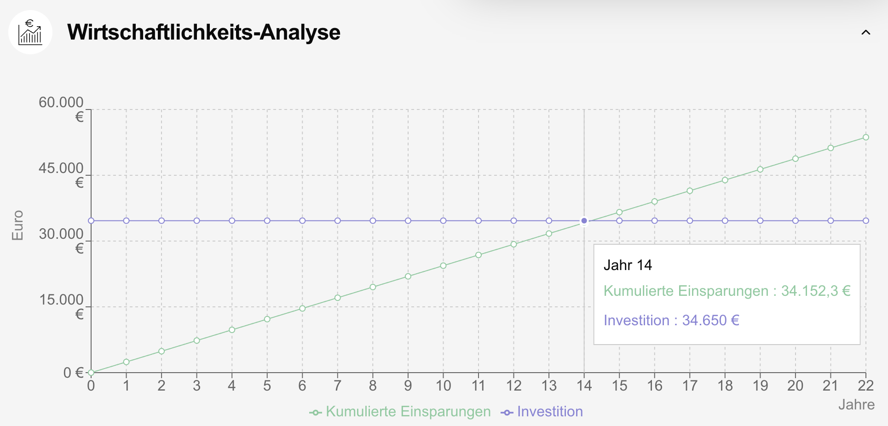Viewport: 888px width, 426px height.
Task: Toggle Investition legend entry
Action: coord(549,411)
